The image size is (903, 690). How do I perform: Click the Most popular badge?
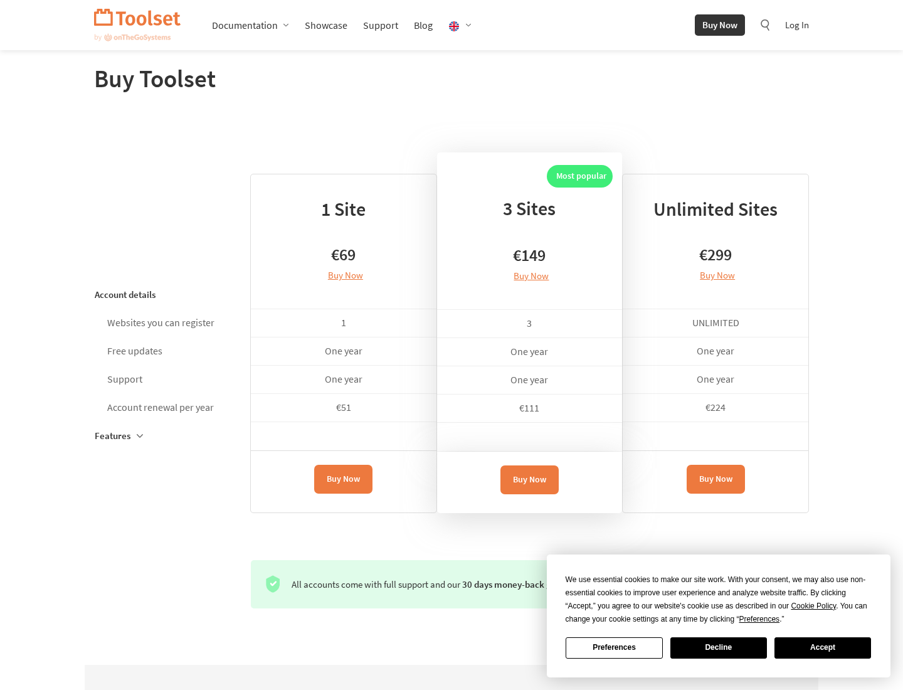pyautogui.click(x=580, y=176)
